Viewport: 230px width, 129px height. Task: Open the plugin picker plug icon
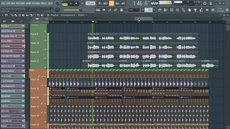tap(195, 10)
